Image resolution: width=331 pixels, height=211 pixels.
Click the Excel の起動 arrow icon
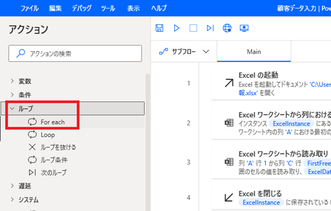tap(229, 83)
